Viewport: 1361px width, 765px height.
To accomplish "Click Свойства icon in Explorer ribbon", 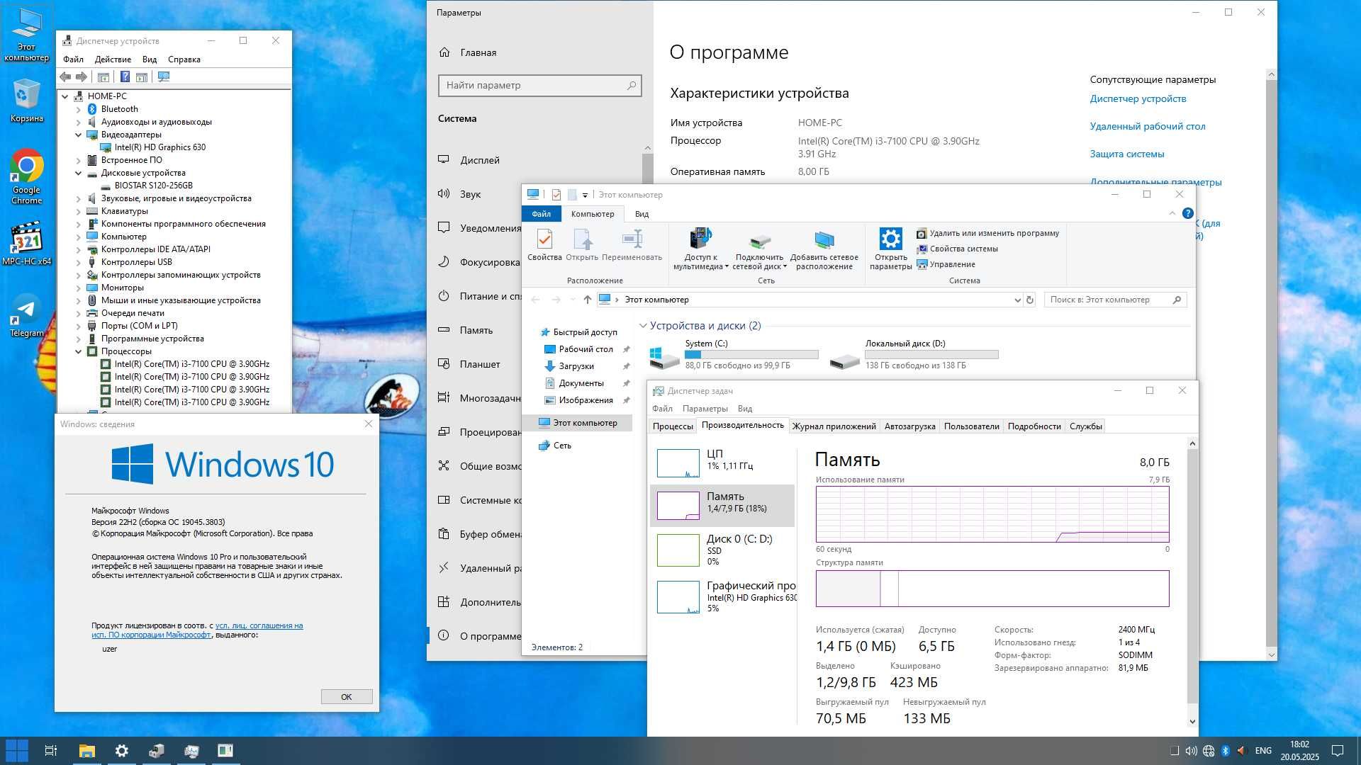I will click(544, 244).
